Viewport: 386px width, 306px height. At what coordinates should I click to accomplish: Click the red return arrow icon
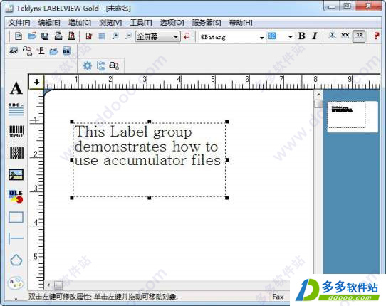(187, 36)
